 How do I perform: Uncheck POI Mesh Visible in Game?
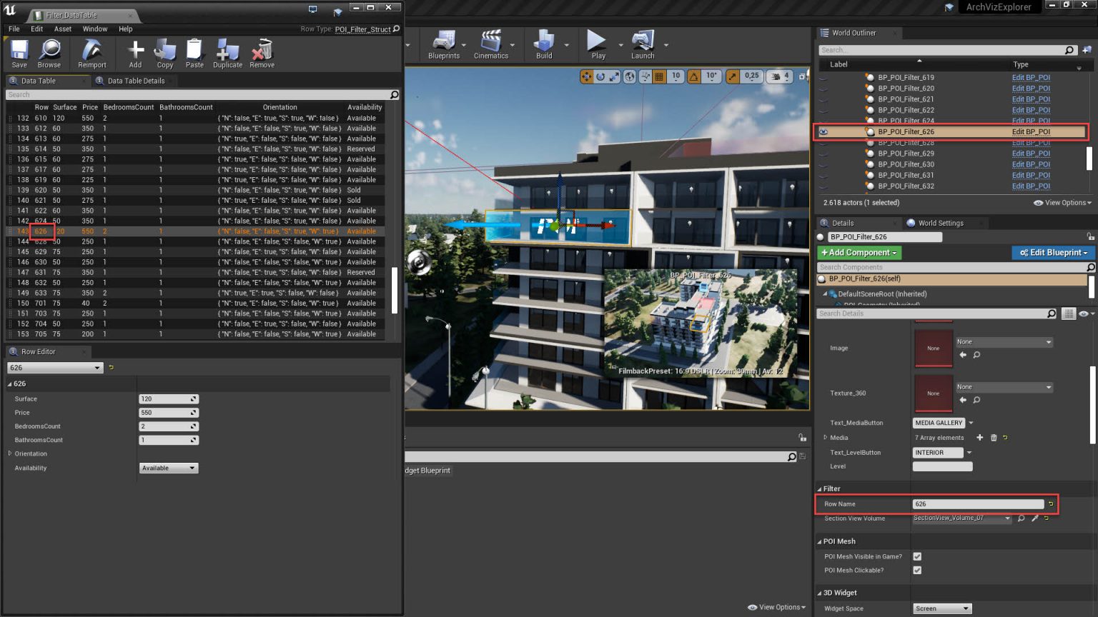coord(917,556)
